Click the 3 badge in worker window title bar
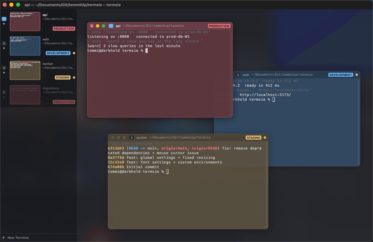Image resolution: width=373 pixels, height=242 pixels. tap(132, 138)
